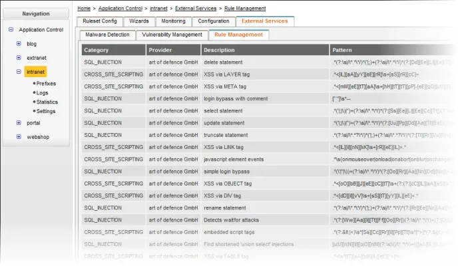Open the Malware Detection sub-tab
The image size is (458, 266).
point(107,35)
